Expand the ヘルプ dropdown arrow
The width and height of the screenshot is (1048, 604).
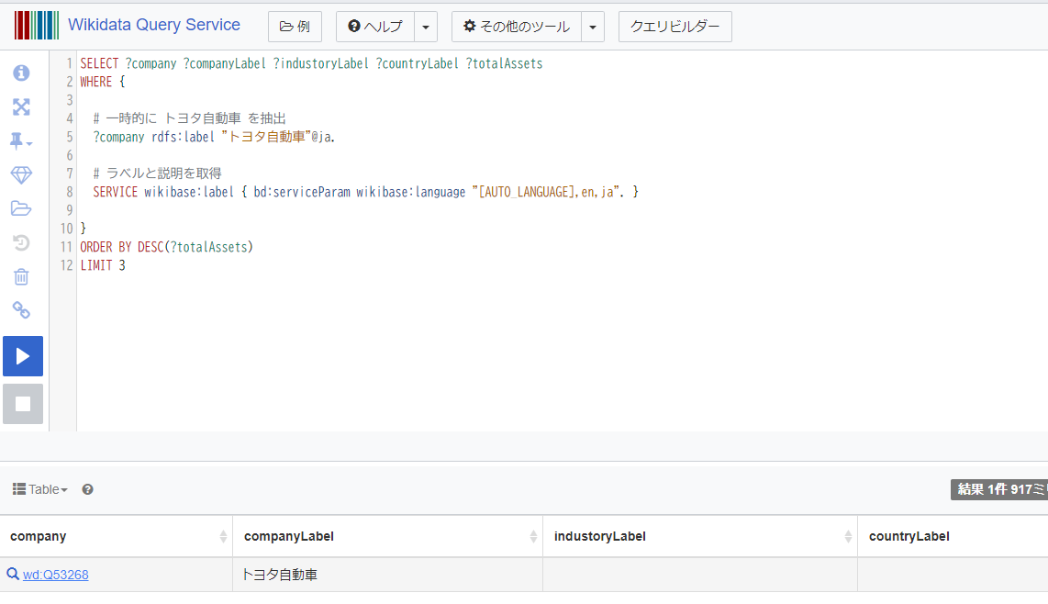pyautogui.click(x=426, y=27)
